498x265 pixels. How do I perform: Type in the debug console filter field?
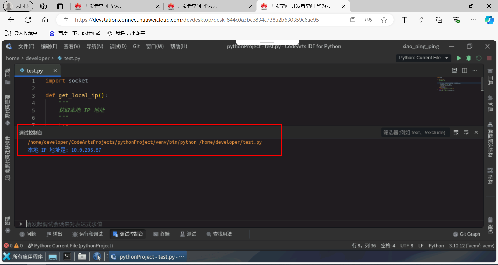point(415,132)
